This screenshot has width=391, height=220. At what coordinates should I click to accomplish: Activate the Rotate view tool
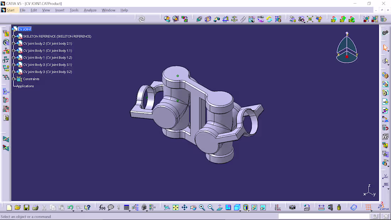coord(193,207)
